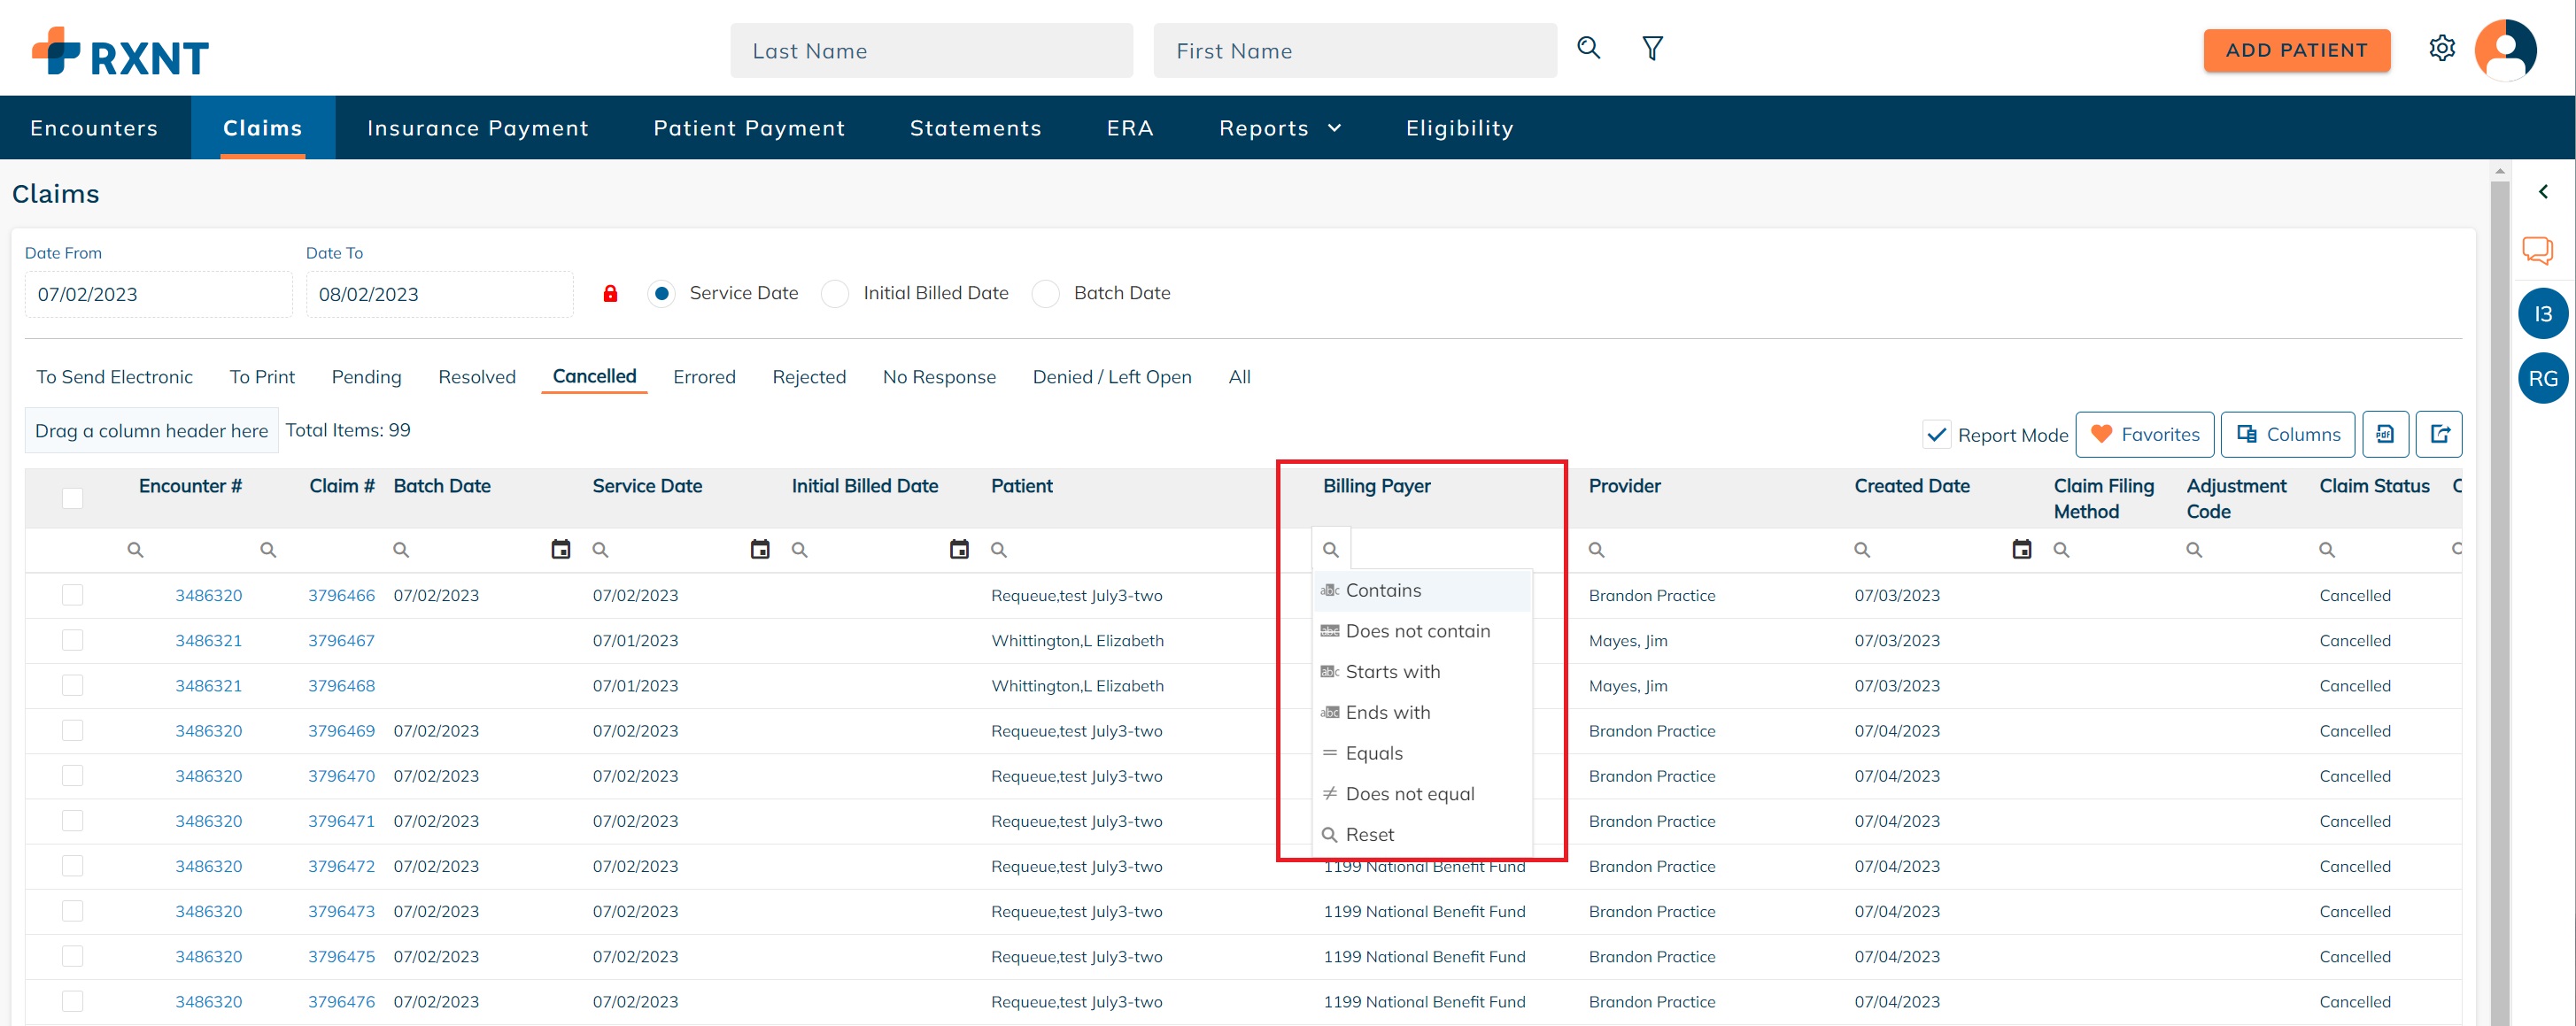Open the Eligibility nav tab

1459,128
